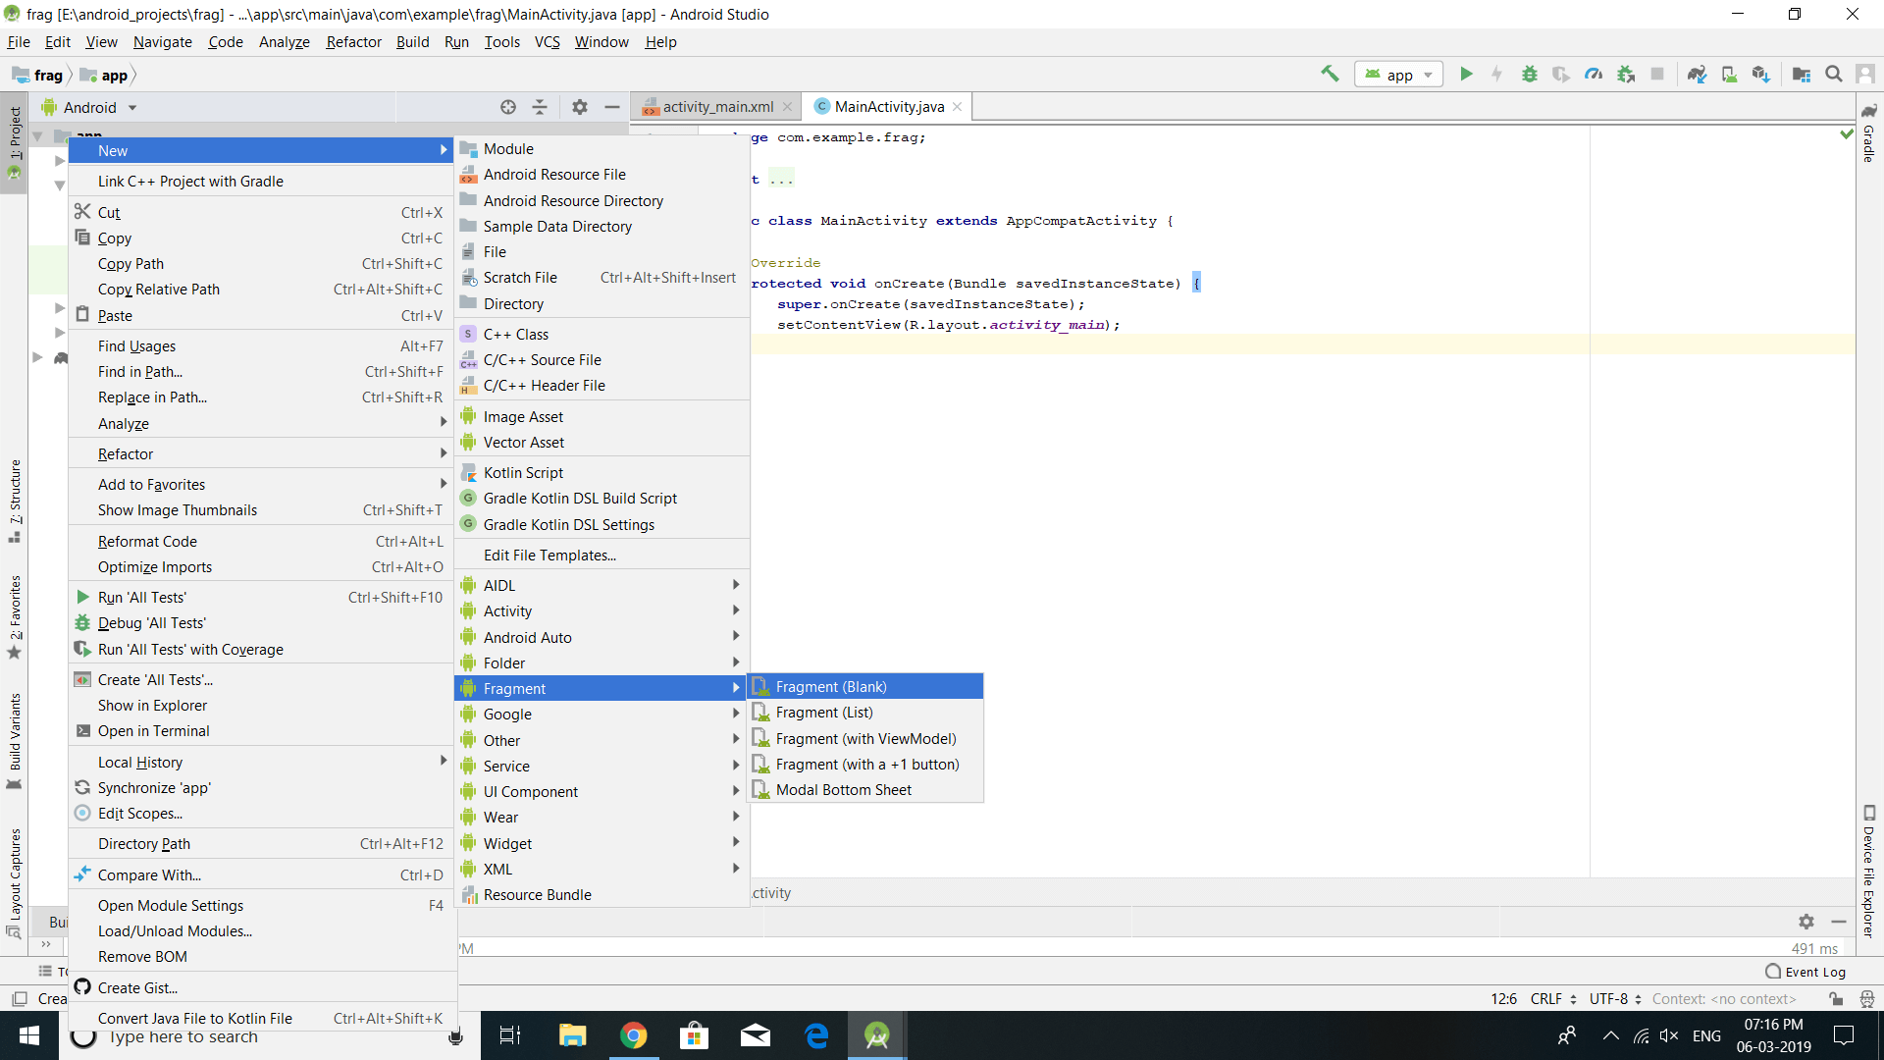The width and height of the screenshot is (1884, 1060).
Task: Click the Make Project hammer icon
Action: click(1330, 74)
